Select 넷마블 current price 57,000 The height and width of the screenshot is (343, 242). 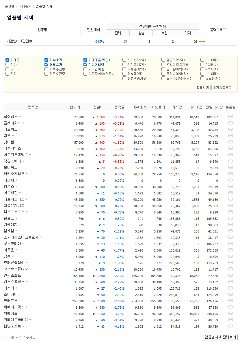[x=79, y=143]
